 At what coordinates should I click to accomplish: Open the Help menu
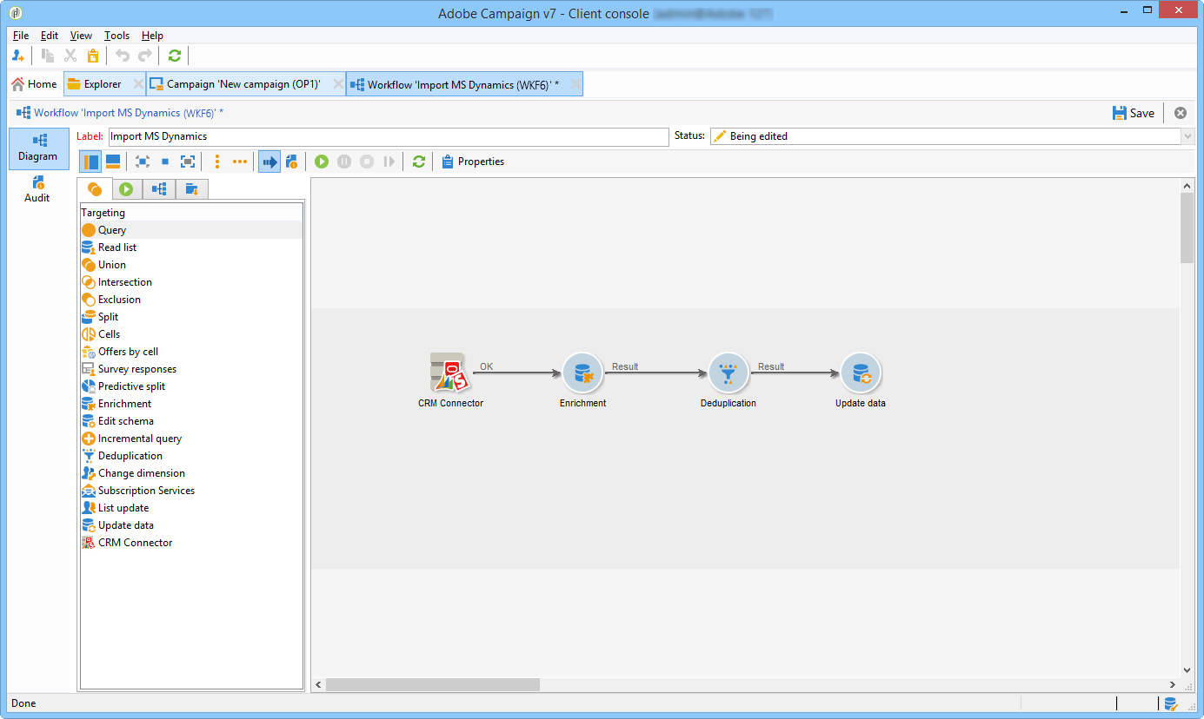point(152,36)
